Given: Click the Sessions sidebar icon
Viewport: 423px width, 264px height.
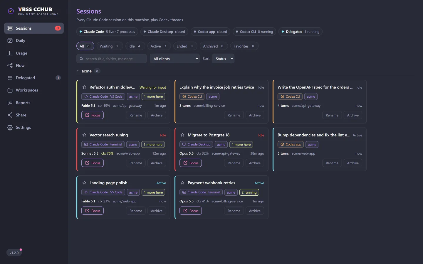Looking at the screenshot, I should (x=10, y=28).
